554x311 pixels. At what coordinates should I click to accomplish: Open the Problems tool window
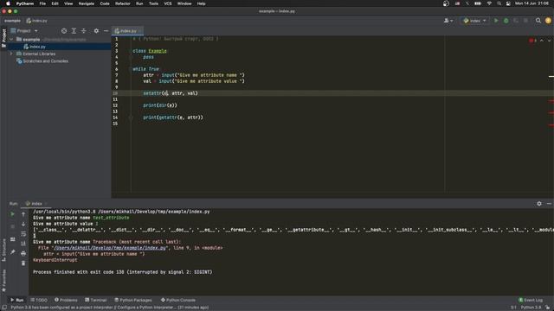coord(66,300)
